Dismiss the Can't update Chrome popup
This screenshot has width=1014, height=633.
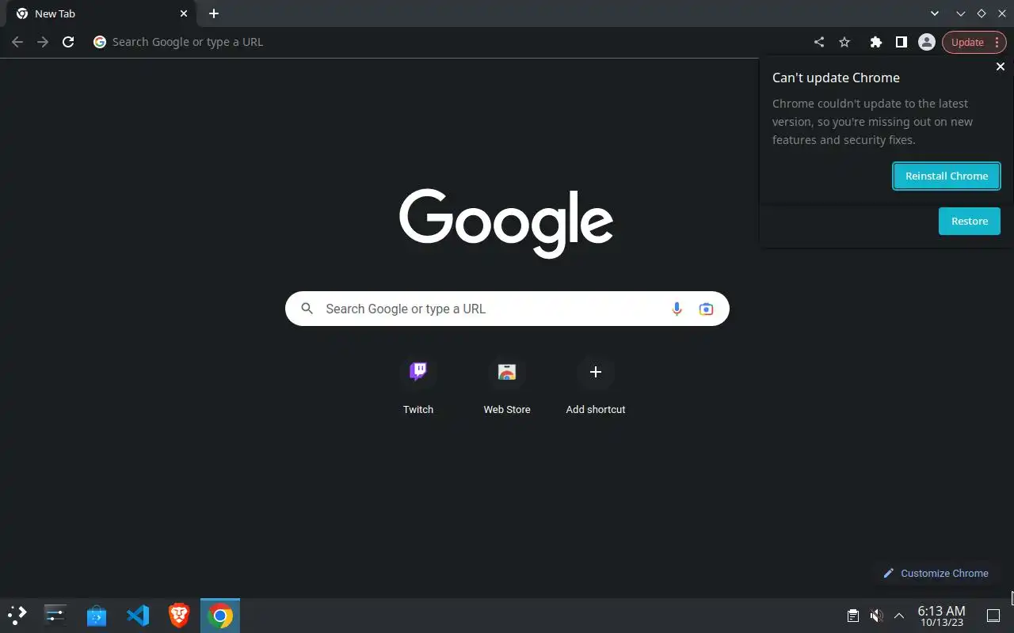(1000, 66)
